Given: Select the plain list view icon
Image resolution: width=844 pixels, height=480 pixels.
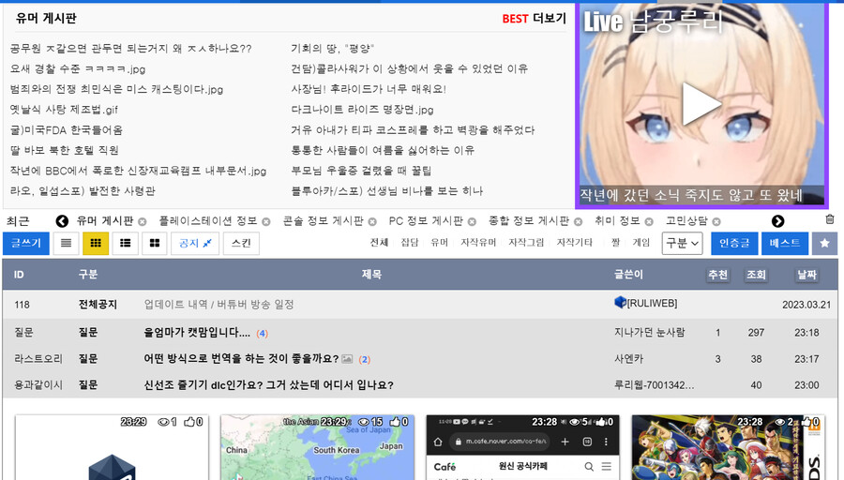Looking at the screenshot, I should (x=66, y=244).
